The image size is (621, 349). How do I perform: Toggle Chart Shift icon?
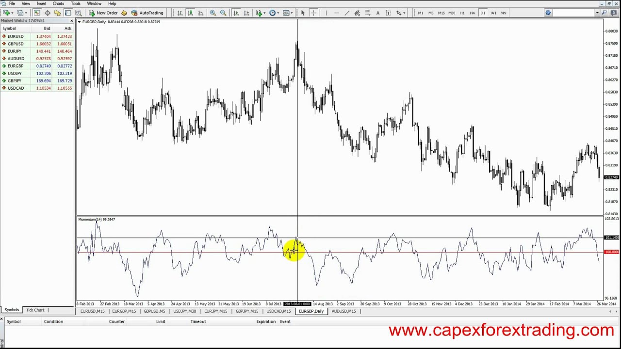point(246,13)
